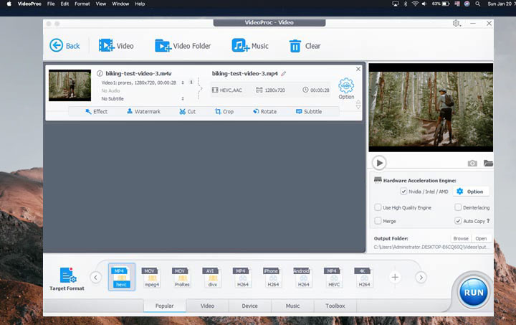This screenshot has width=516, height=325.
Task: Open the No Subtitle dropdown
Action: click(182, 99)
